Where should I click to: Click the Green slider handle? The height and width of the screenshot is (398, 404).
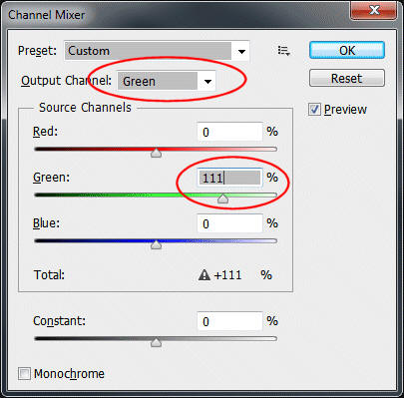pos(222,199)
